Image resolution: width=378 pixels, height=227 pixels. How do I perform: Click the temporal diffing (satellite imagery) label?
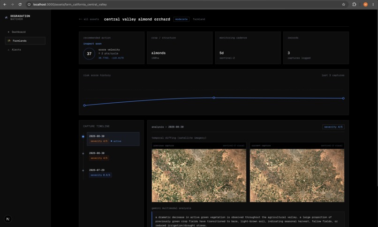coord(179,138)
